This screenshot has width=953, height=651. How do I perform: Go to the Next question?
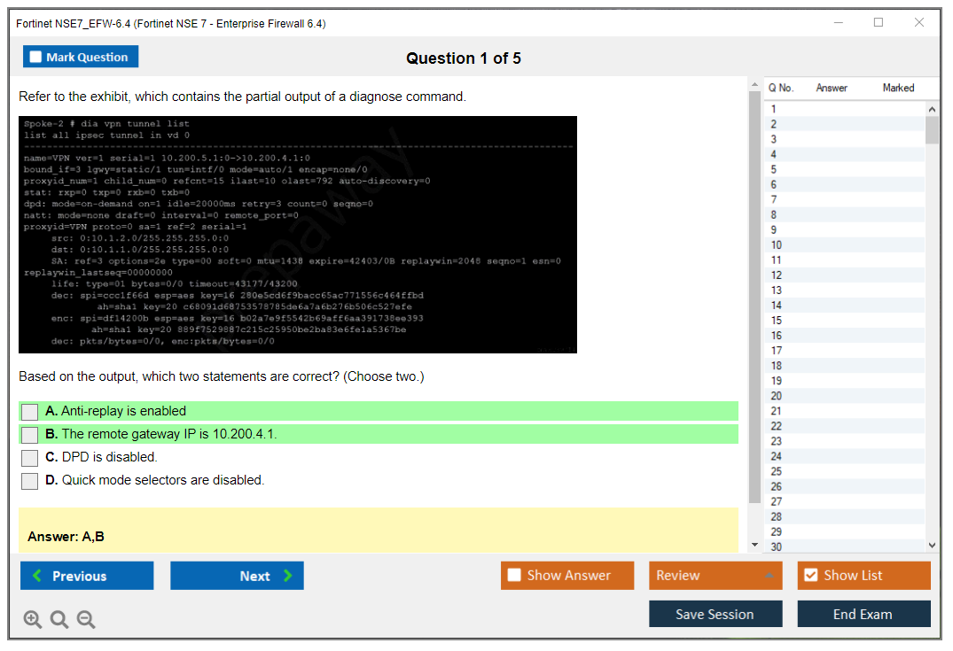(237, 576)
